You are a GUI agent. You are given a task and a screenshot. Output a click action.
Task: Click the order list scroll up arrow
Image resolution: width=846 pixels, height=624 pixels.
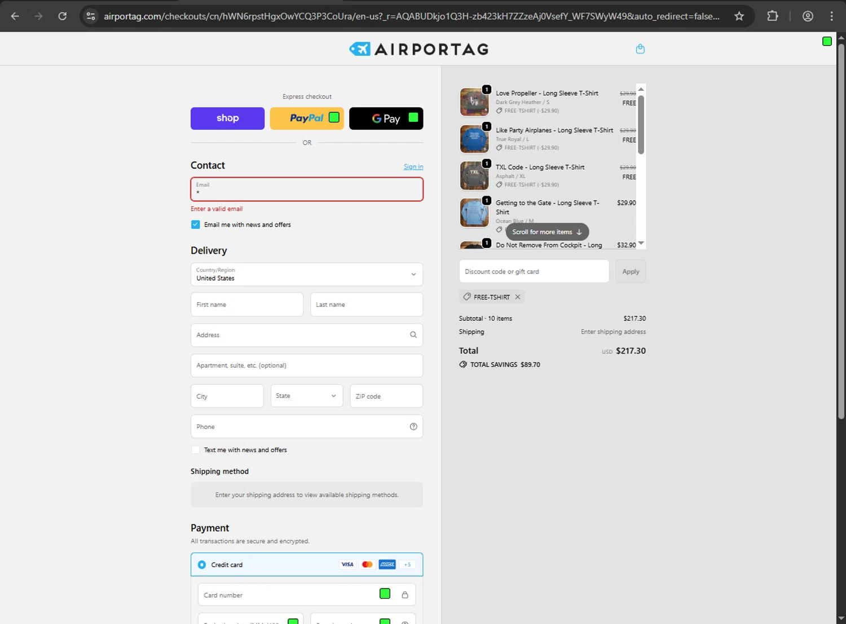point(641,89)
